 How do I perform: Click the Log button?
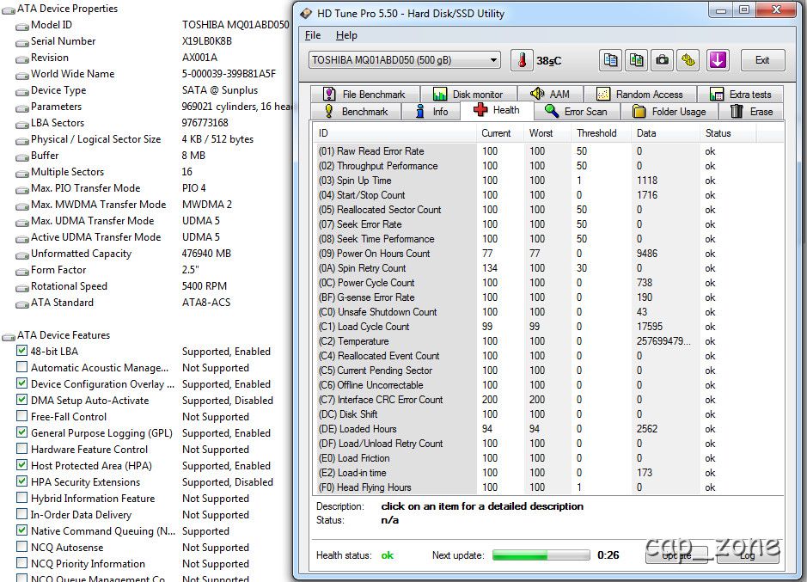pyautogui.click(x=748, y=555)
